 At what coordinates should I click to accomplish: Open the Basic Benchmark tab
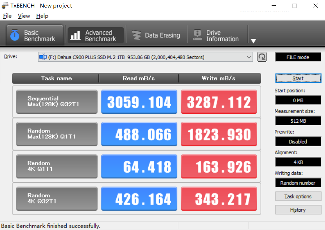[35, 35]
